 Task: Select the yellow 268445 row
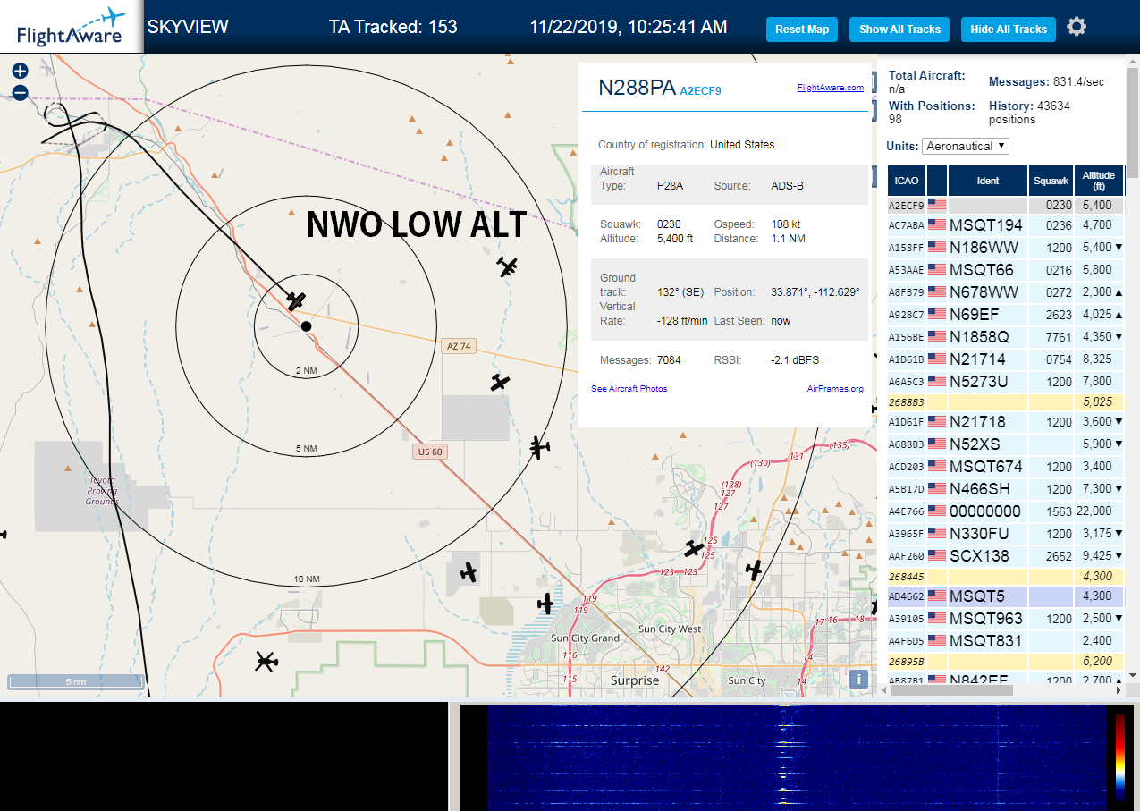(x=1005, y=577)
